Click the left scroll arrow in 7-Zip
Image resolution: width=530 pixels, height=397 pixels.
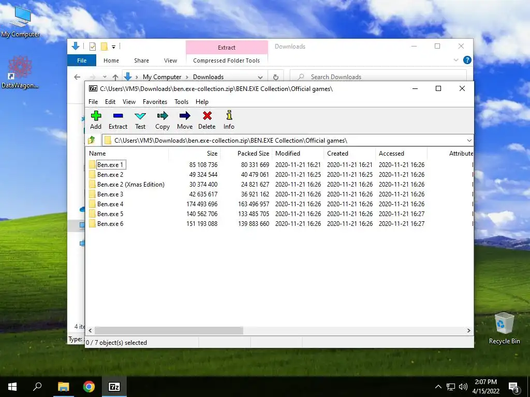click(x=90, y=330)
